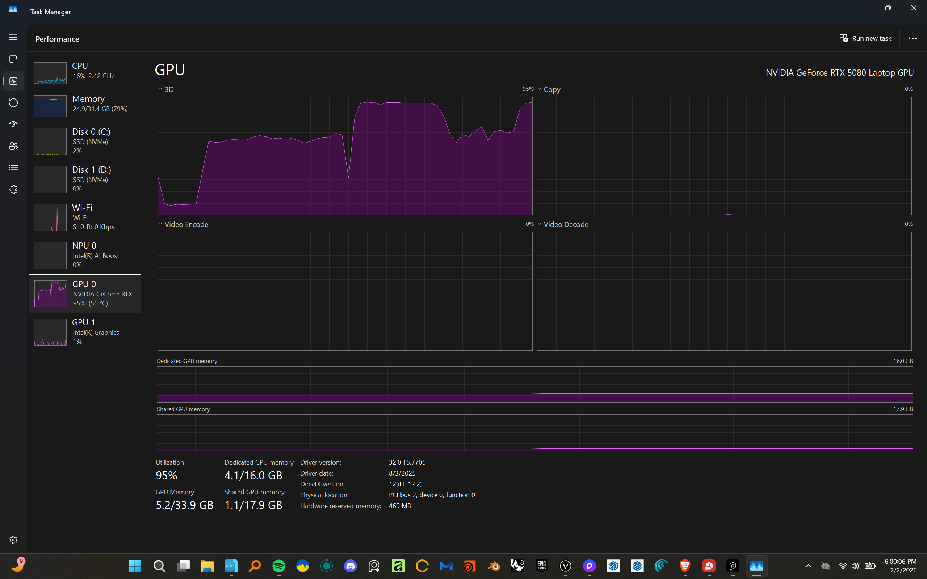
Task: Click the Run new task button
Action: point(865,38)
